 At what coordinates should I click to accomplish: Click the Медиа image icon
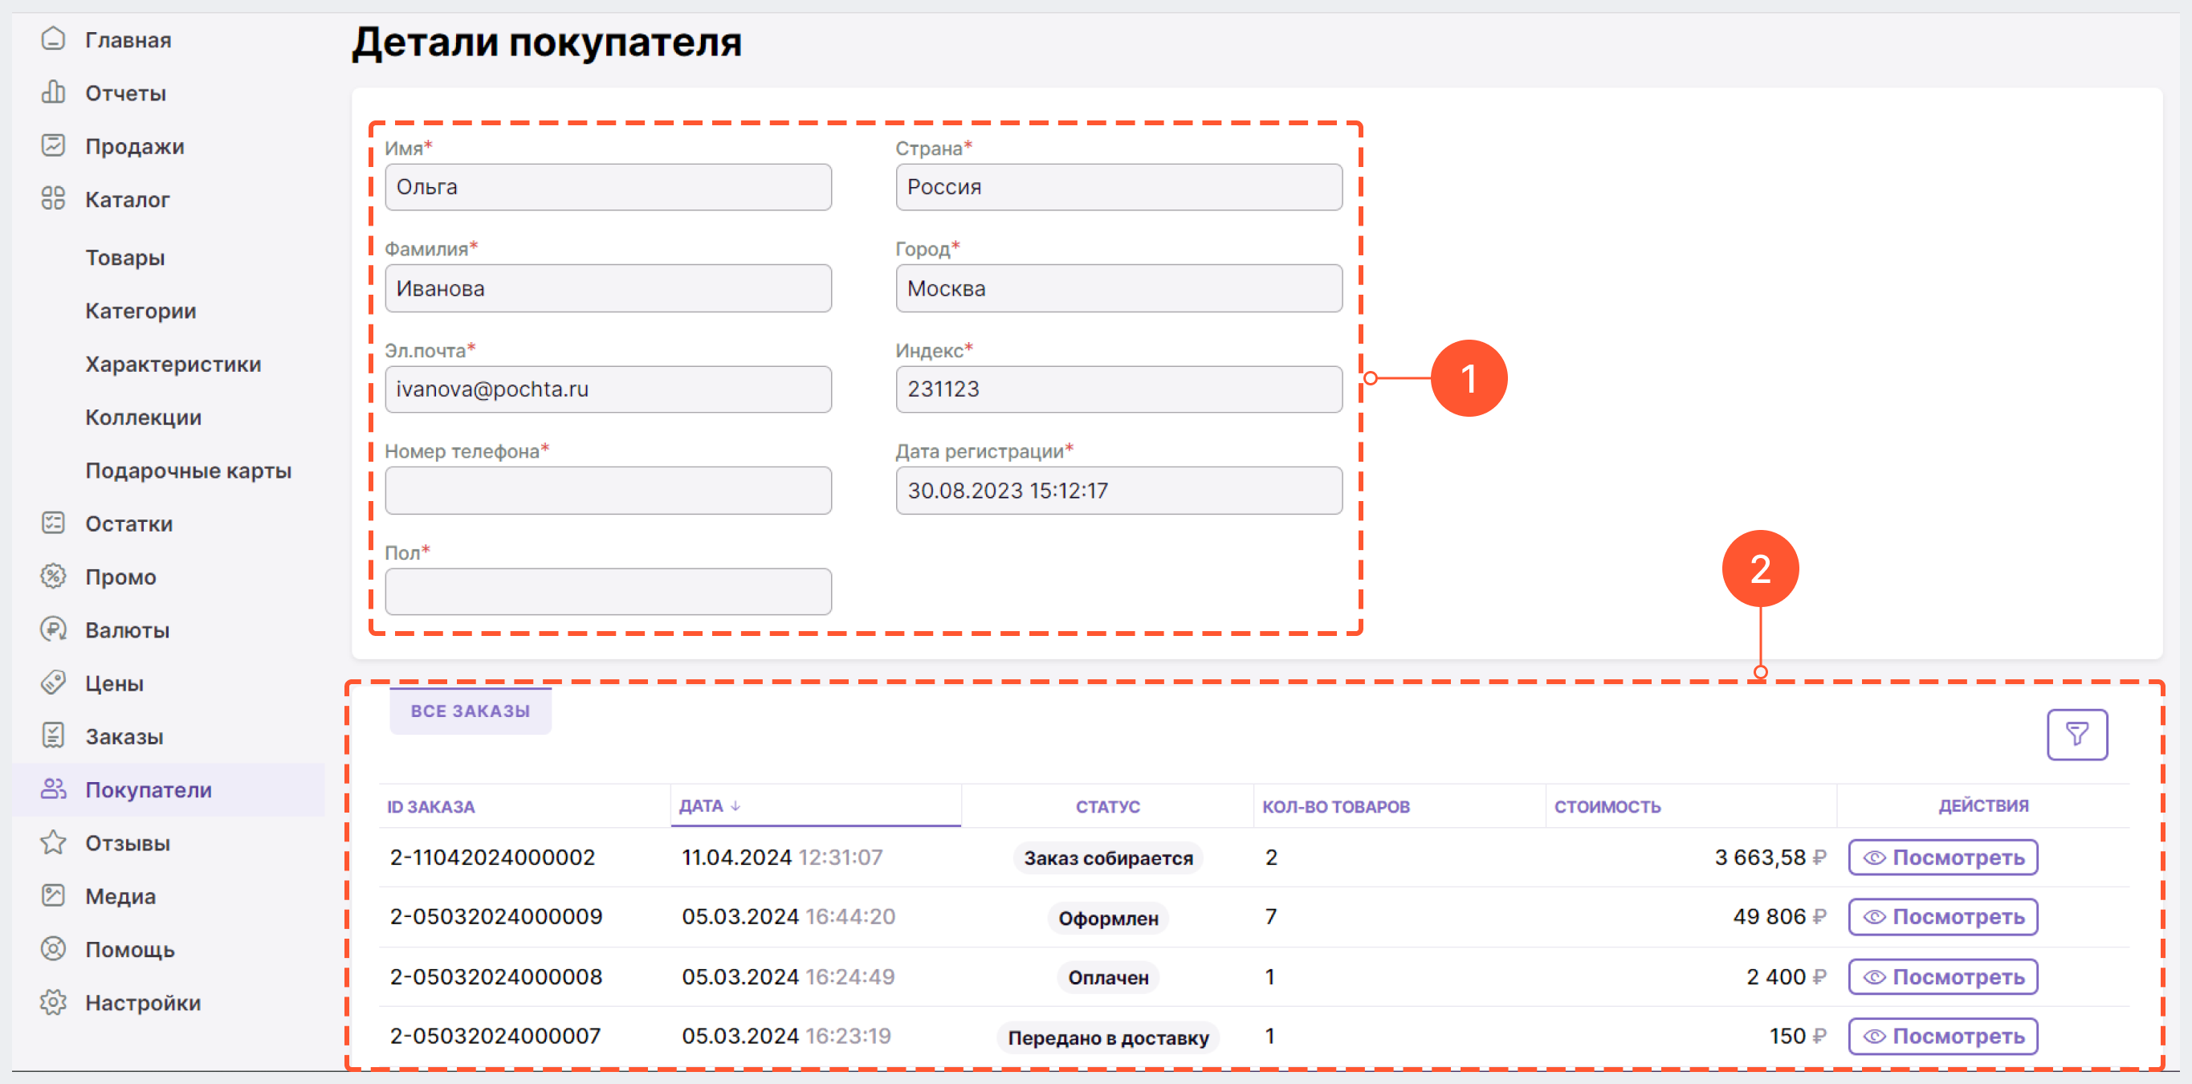pyautogui.click(x=53, y=895)
